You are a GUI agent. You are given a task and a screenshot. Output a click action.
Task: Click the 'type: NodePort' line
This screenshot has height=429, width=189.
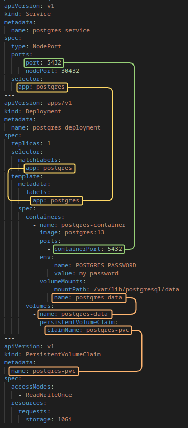click(x=36, y=47)
